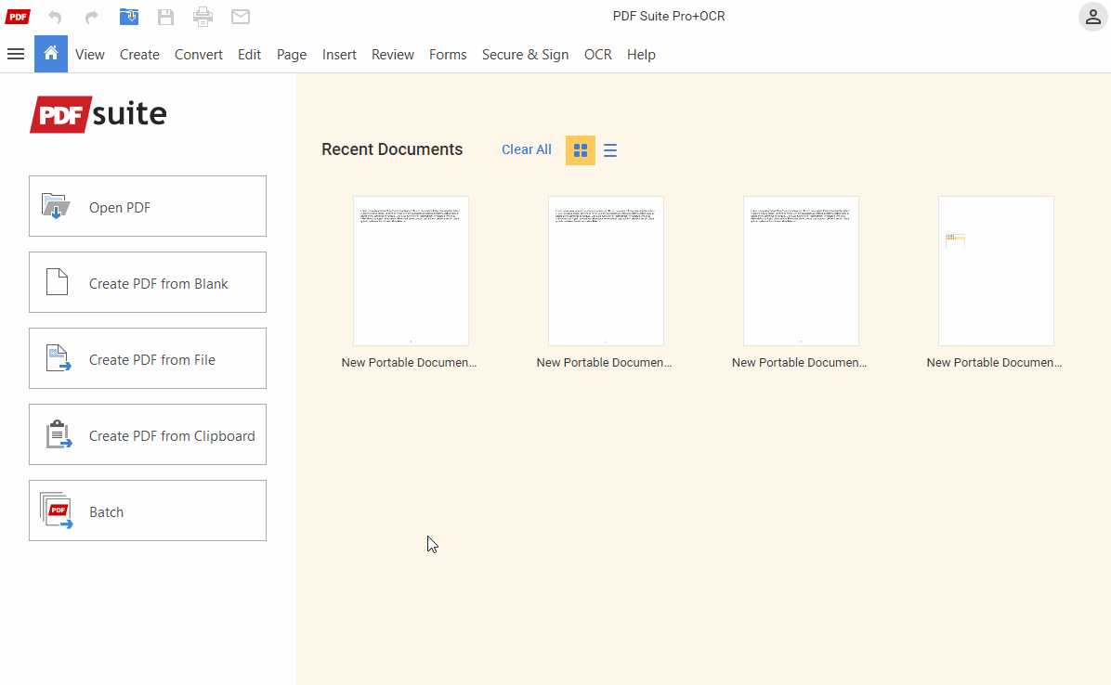Click the Clear All link
The image size is (1111, 685).
click(527, 149)
